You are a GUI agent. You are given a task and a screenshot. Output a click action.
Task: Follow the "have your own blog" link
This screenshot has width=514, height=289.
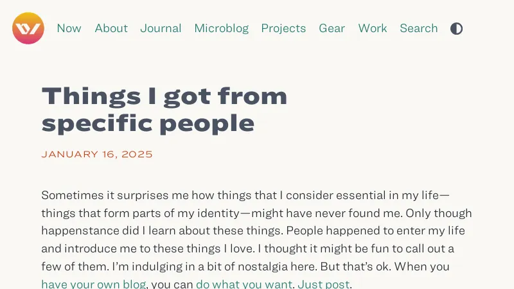tap(94, 284)
